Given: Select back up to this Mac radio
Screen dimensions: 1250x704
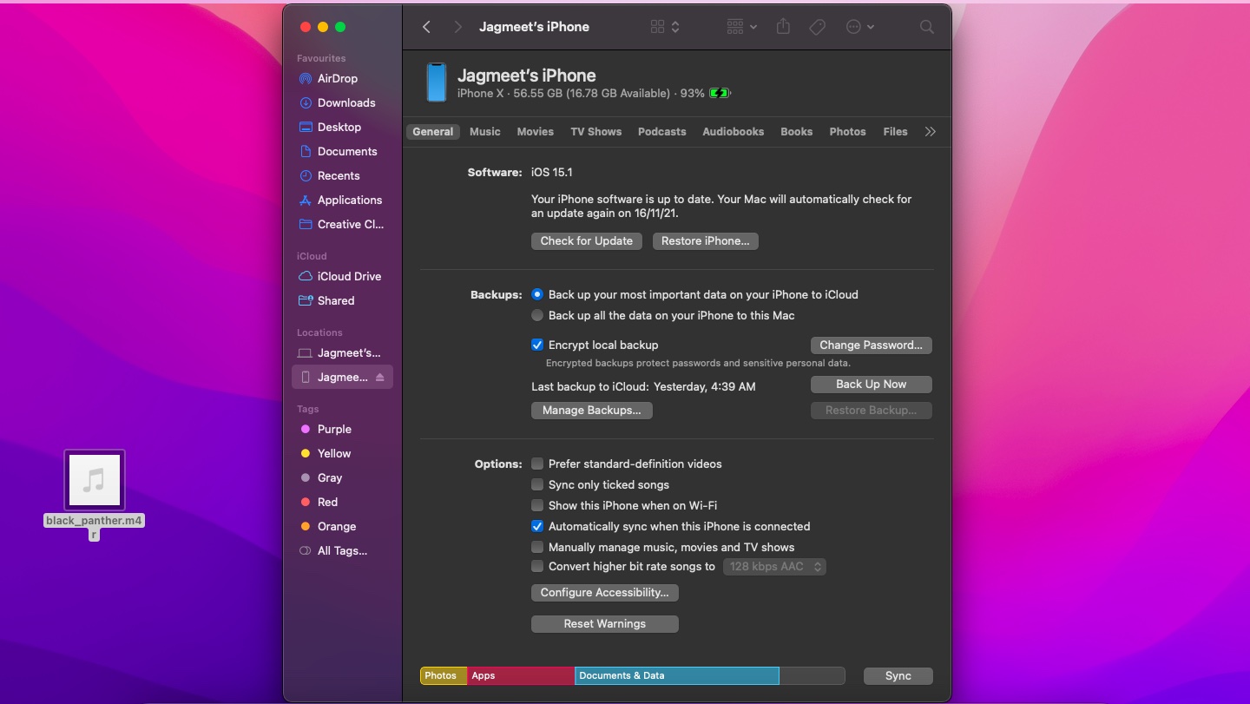Looking at the screenshot, I should [x=537, y=315].
